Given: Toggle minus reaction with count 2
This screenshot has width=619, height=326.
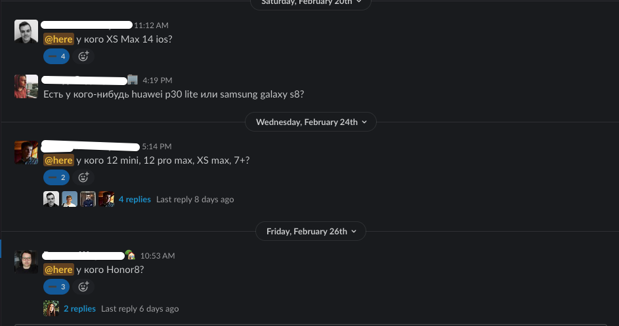Looking at the screenshot, I should [x=56, y=177].
